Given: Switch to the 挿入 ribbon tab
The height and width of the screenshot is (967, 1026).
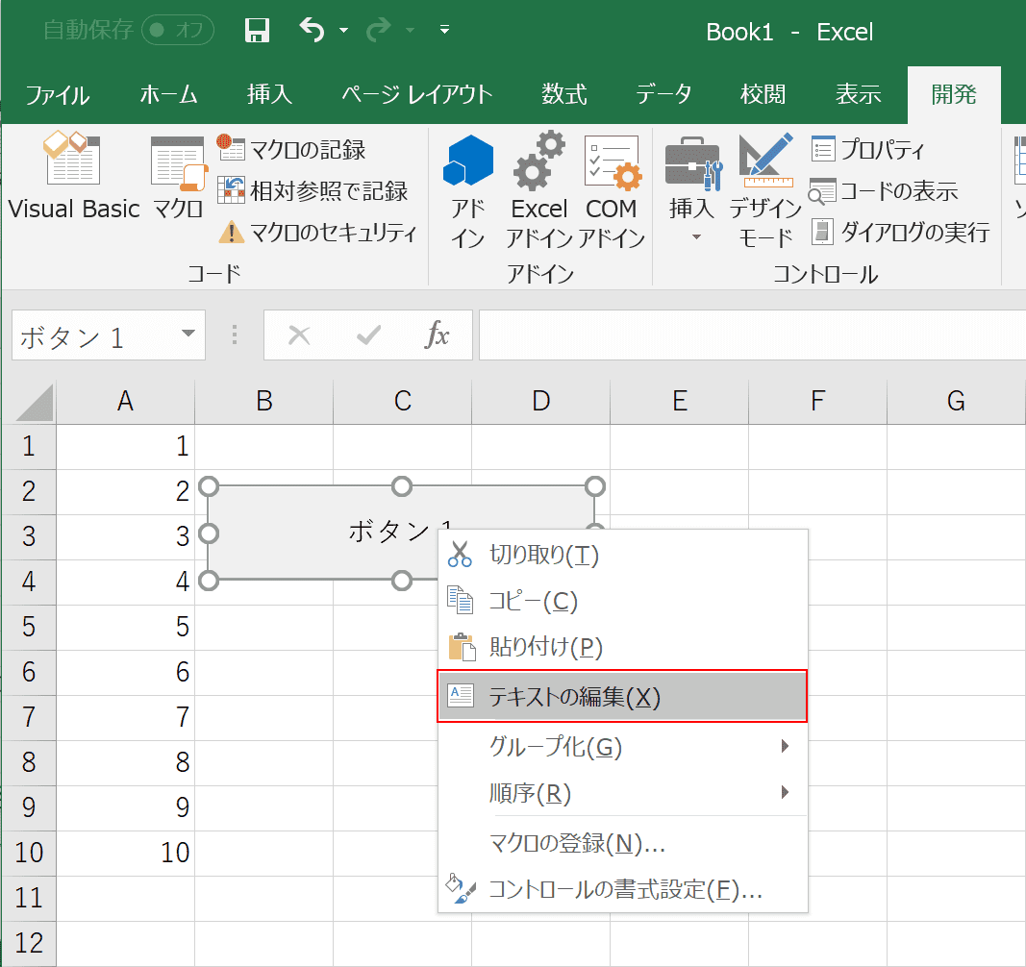Looking at the screenshot, I should [x=269, y=95].
